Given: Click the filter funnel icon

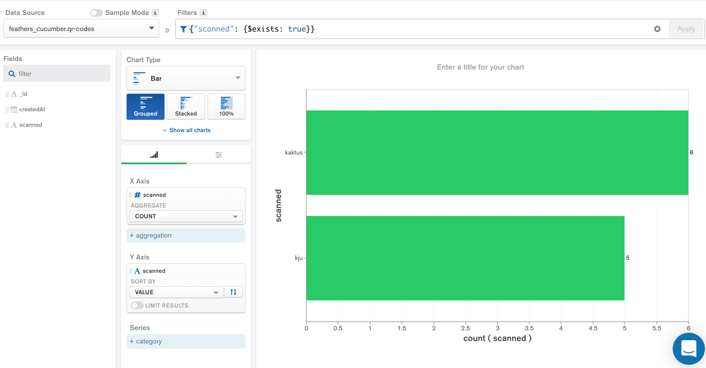Looking at the screenshot, I should click(183, 29).
